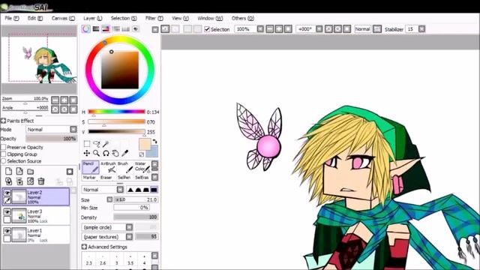Viewport: 480px width, 270px height.
Task: Open the Canvas menu
Action: [63, 18]
